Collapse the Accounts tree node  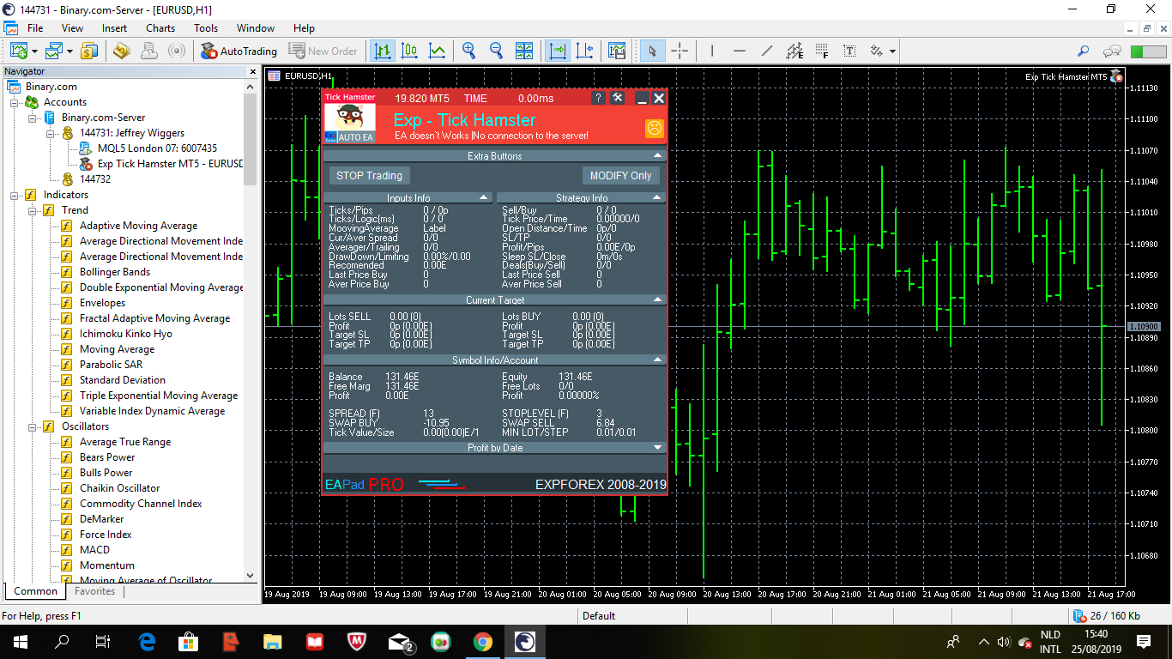(13, 102)
